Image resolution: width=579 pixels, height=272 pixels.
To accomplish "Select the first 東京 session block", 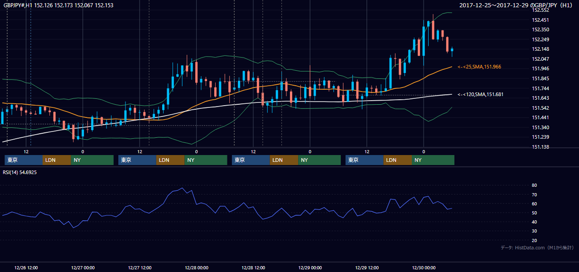I will pos(24,160).
